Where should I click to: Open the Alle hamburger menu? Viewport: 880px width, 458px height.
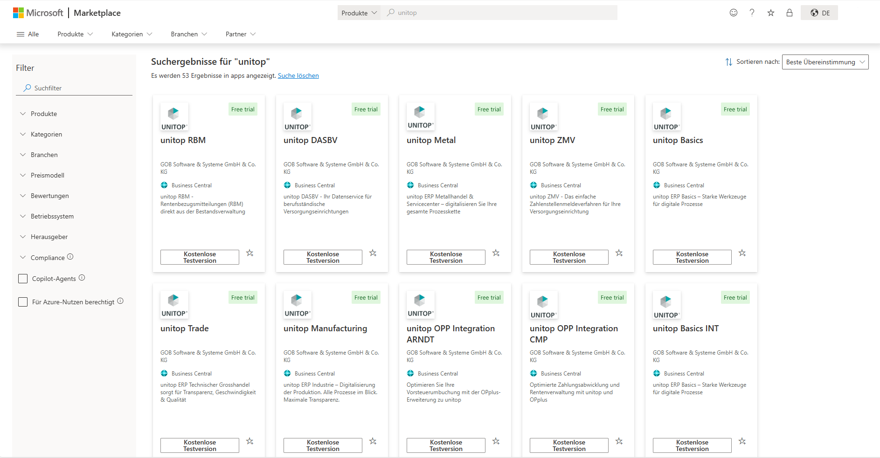[x=28, y=34]
